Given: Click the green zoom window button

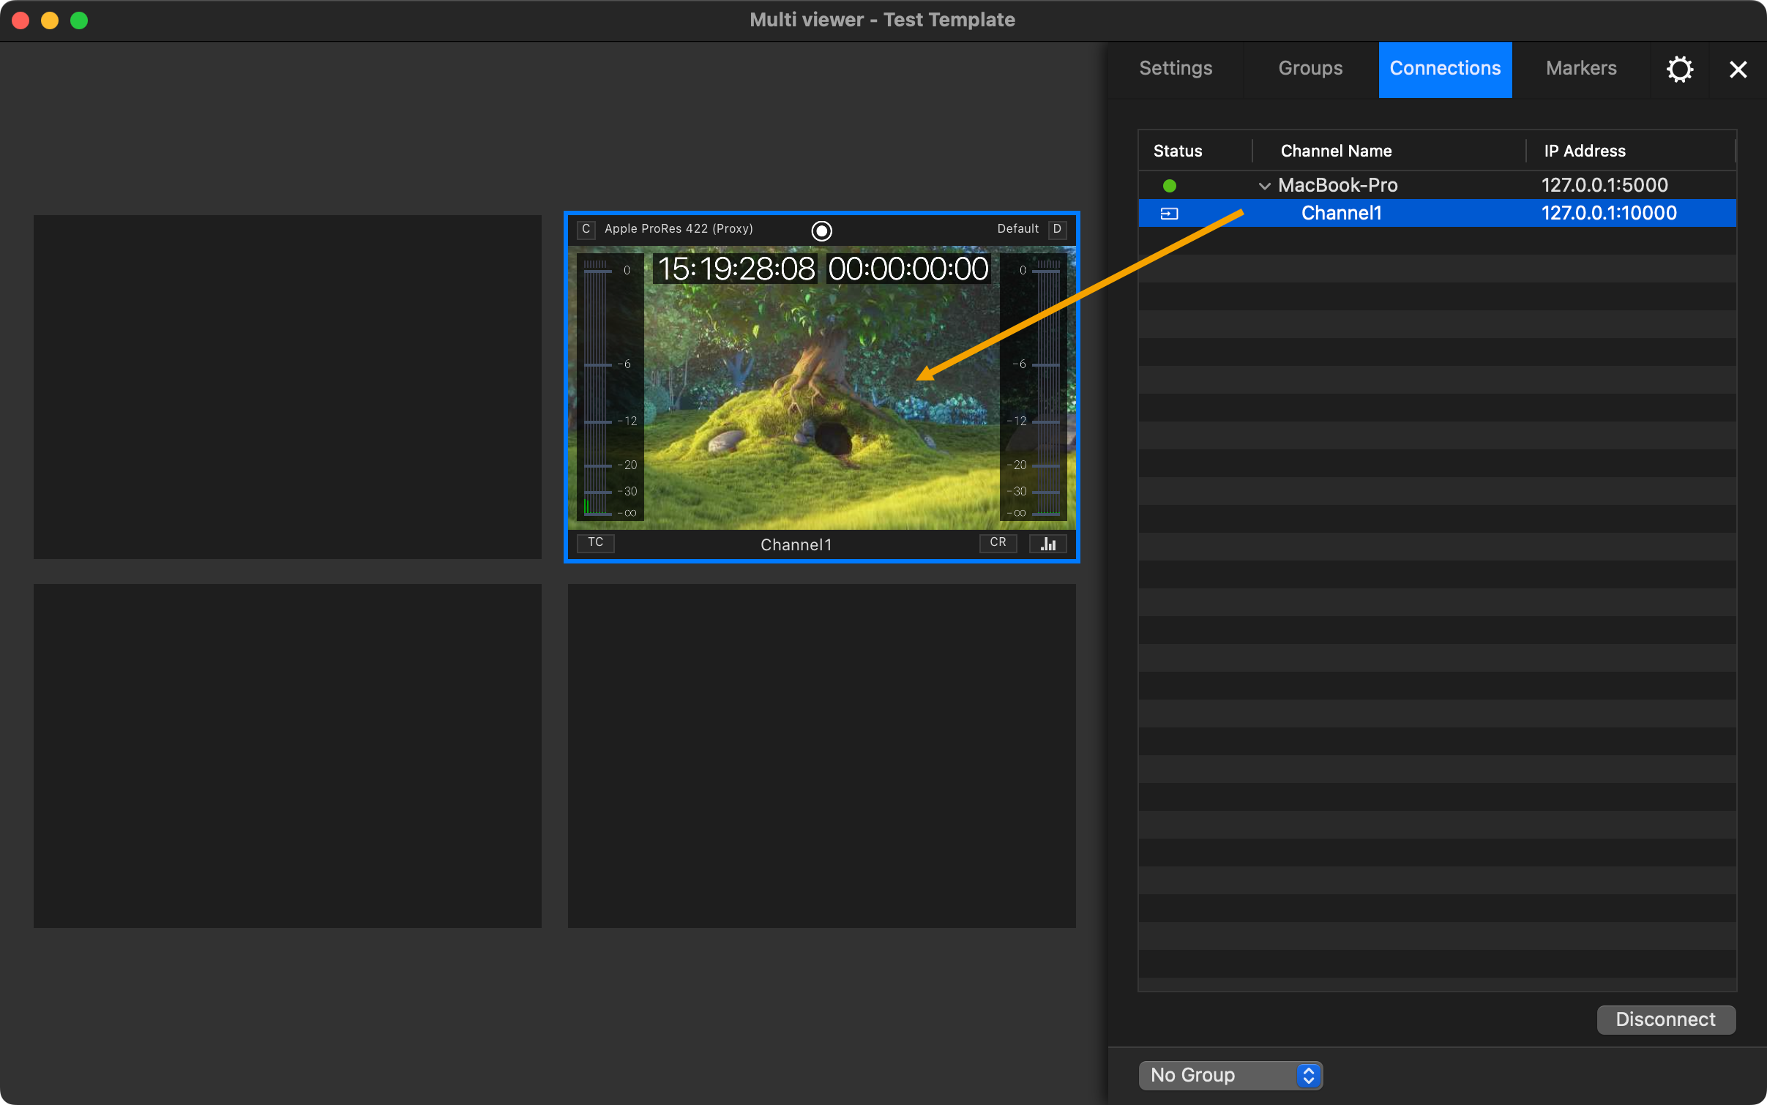Looking at the screenshot, I should tap(79, 20).
